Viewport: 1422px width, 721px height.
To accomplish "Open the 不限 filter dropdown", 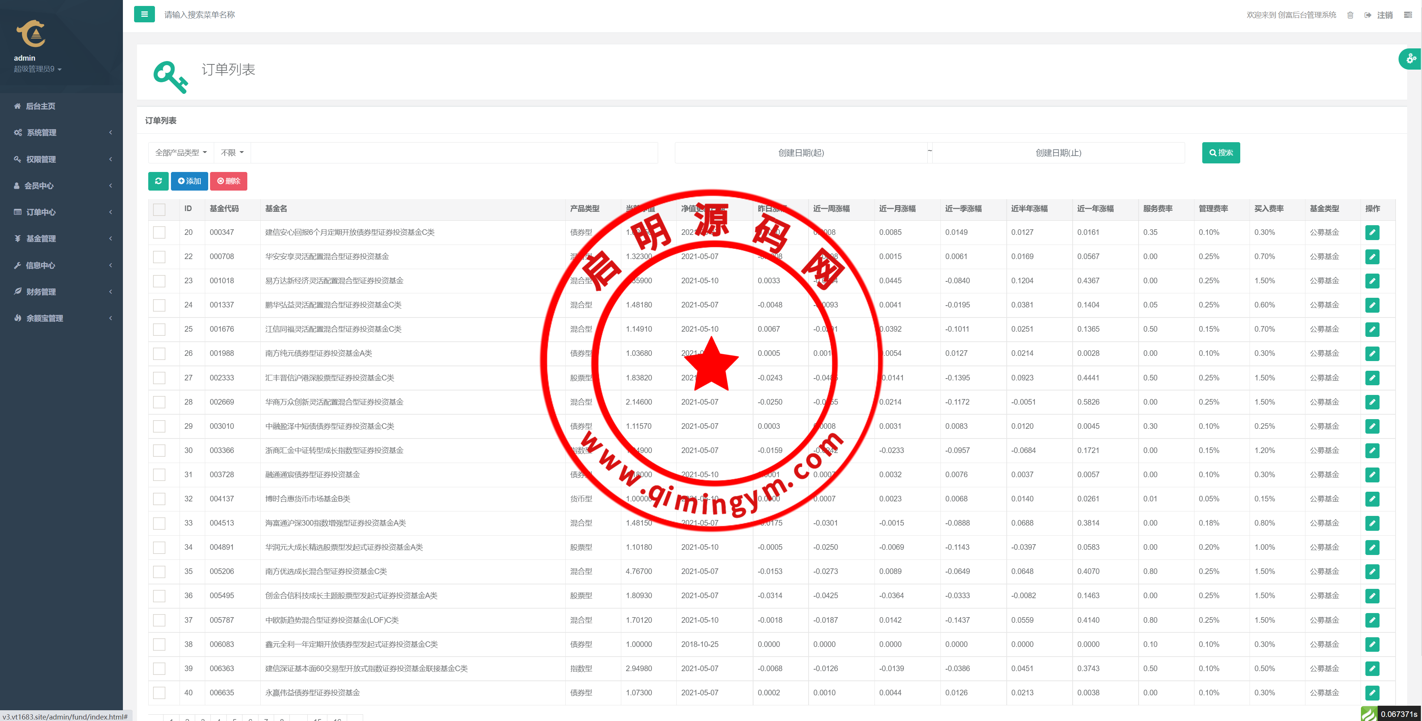I will 232,153.
